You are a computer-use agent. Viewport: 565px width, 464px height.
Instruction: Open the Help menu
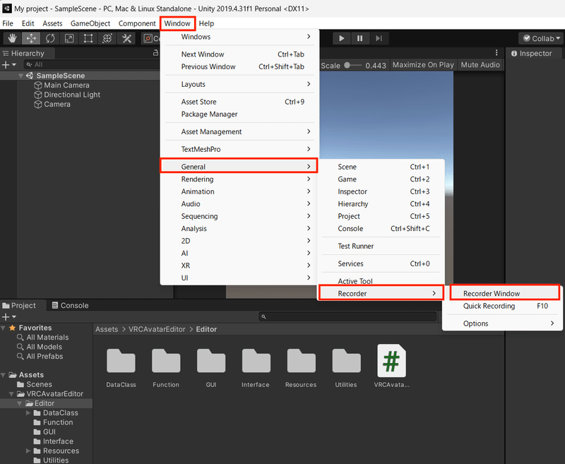pos(206,23)
